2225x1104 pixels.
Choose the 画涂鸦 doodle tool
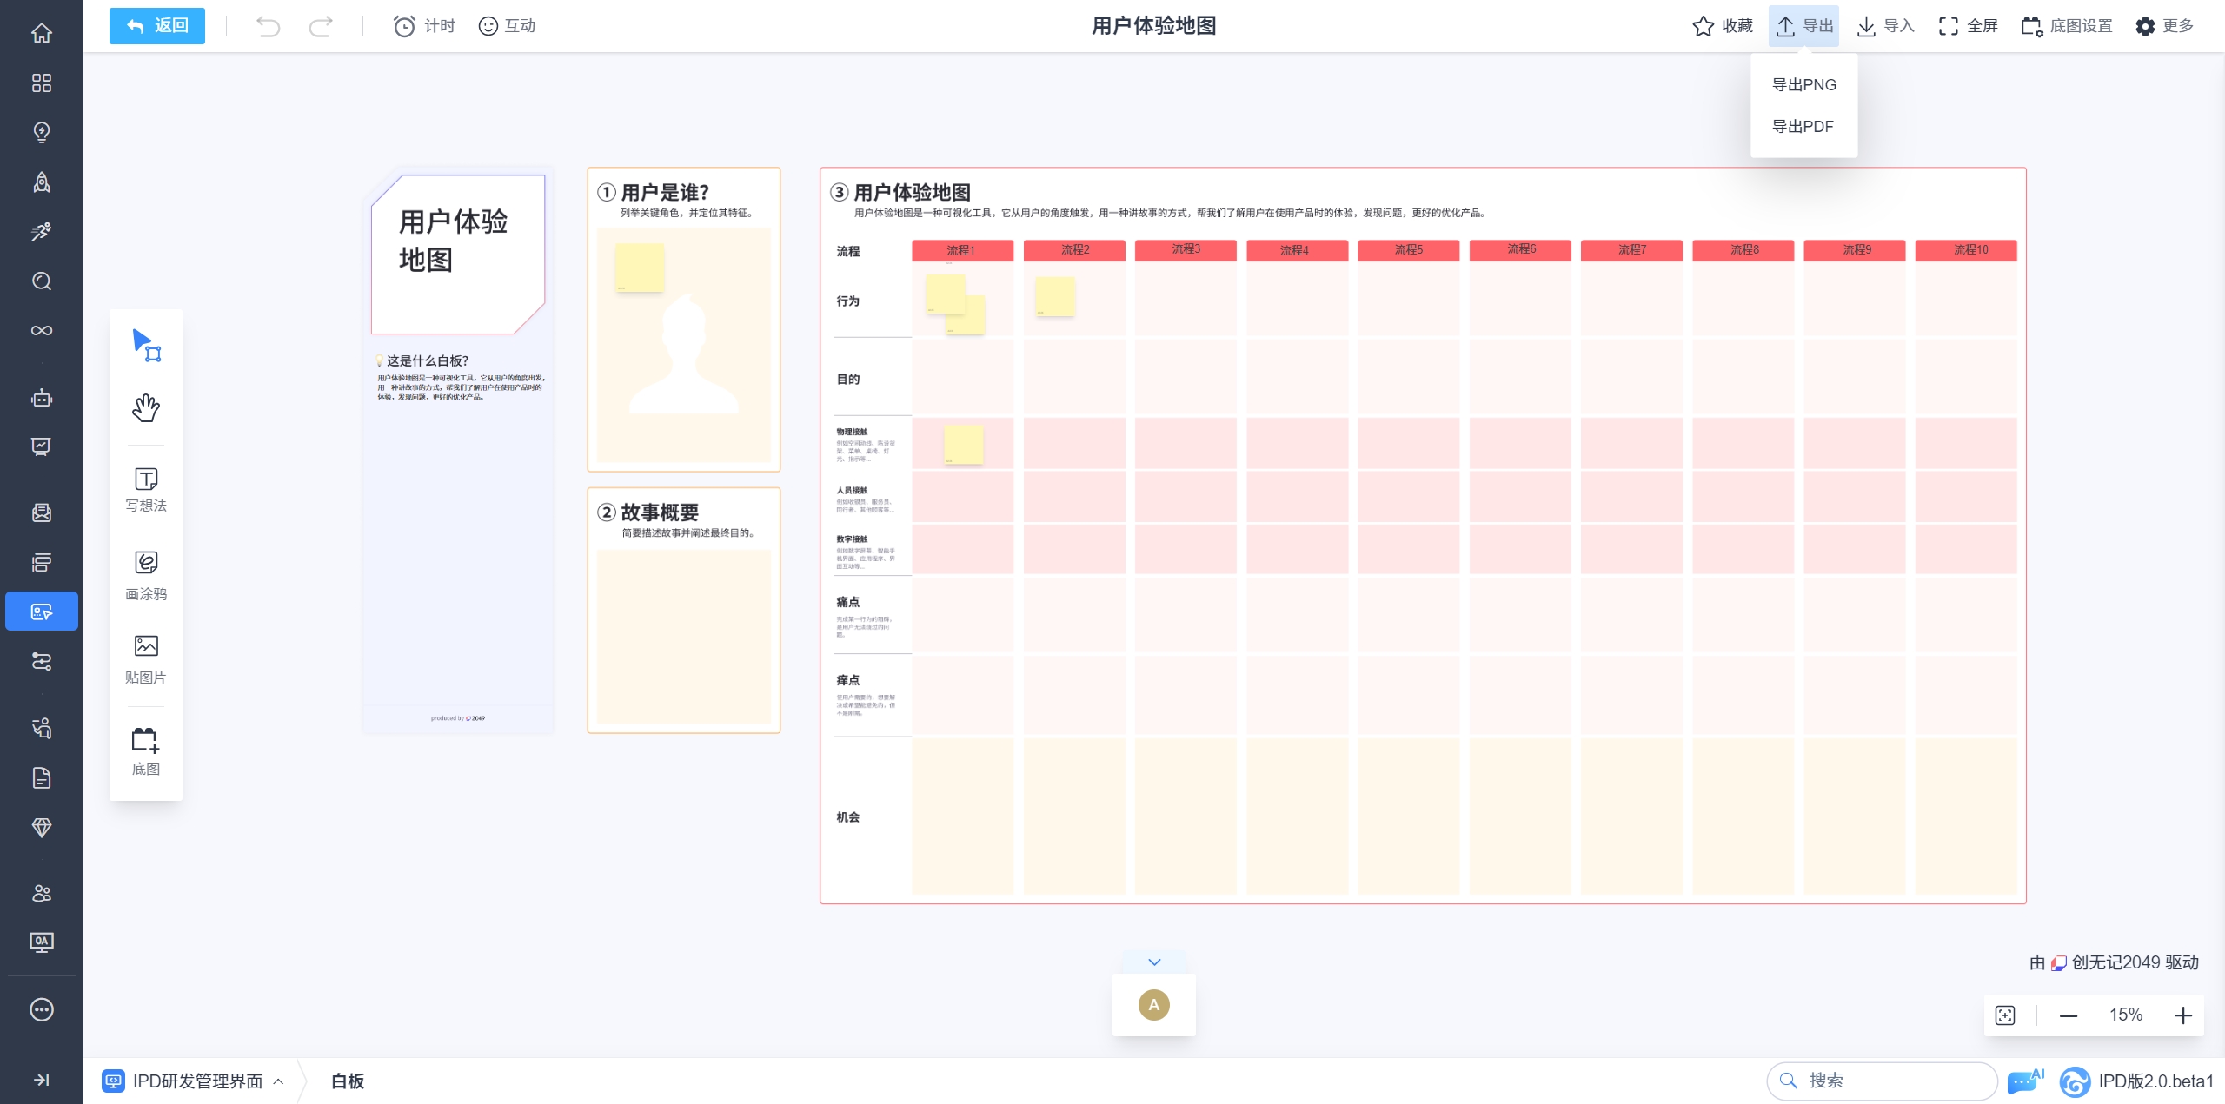[x=145, y=574]
